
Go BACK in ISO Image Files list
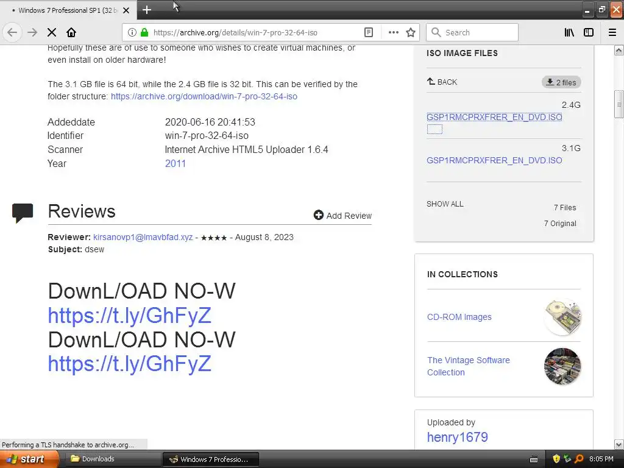click(x=442, y=82)
